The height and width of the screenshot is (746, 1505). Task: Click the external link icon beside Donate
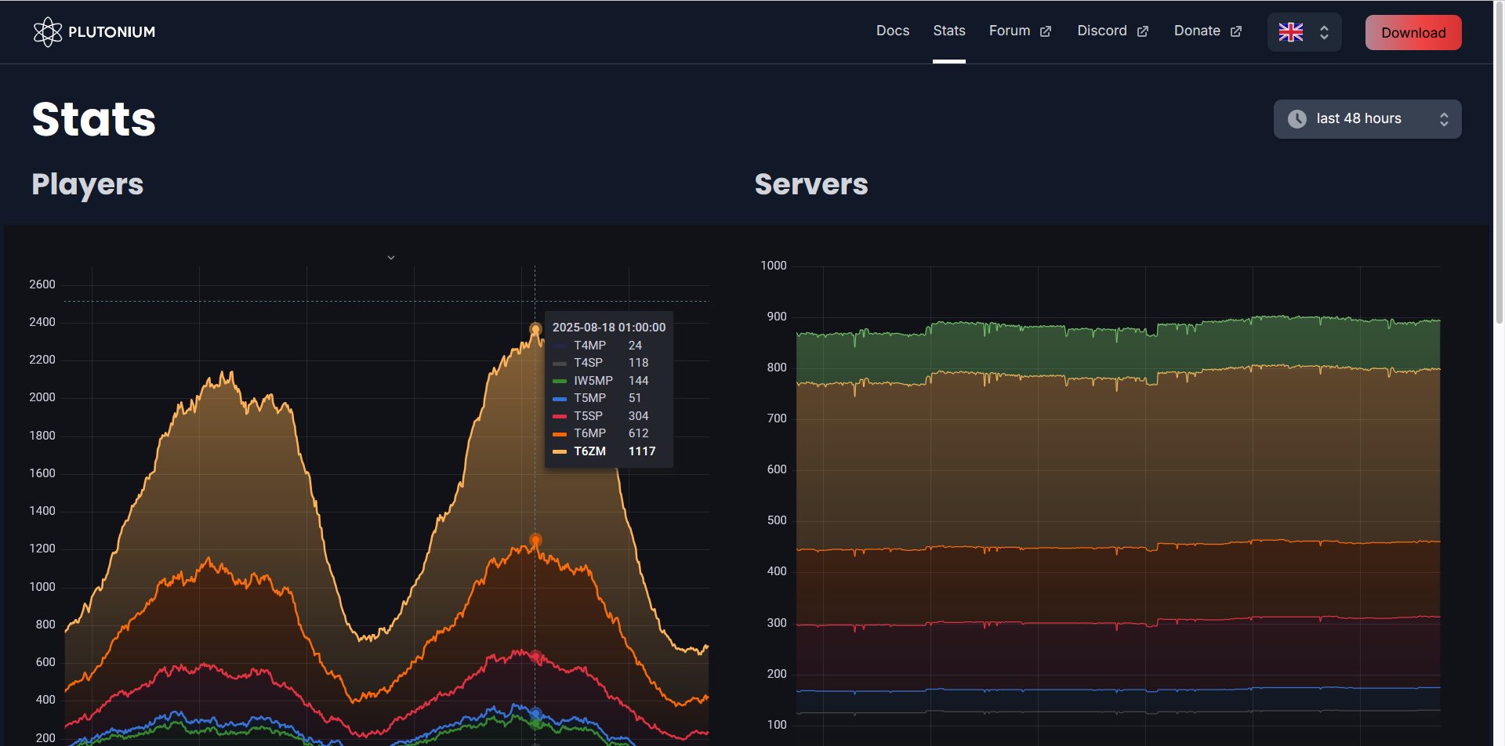1235,31
